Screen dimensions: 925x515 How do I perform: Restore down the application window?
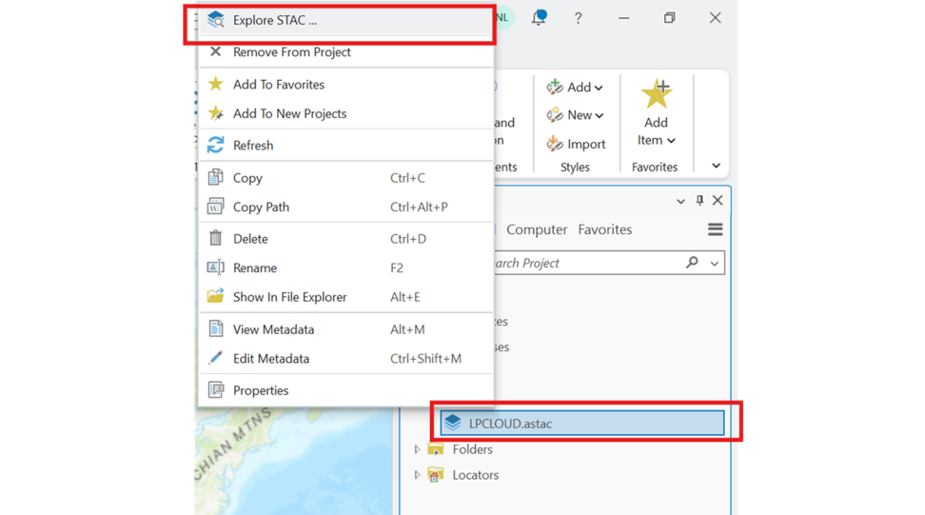click(670, 18)
